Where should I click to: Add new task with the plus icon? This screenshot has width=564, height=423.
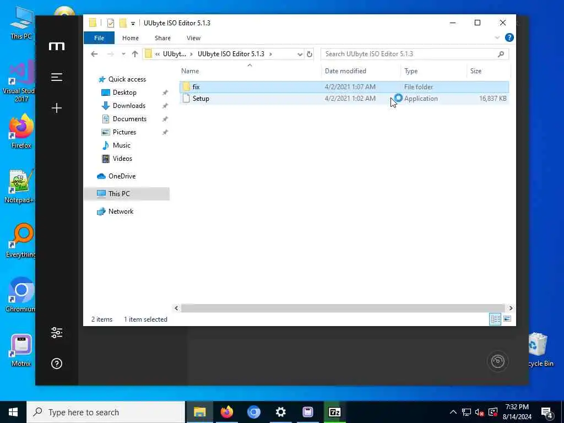click(57, 108)
